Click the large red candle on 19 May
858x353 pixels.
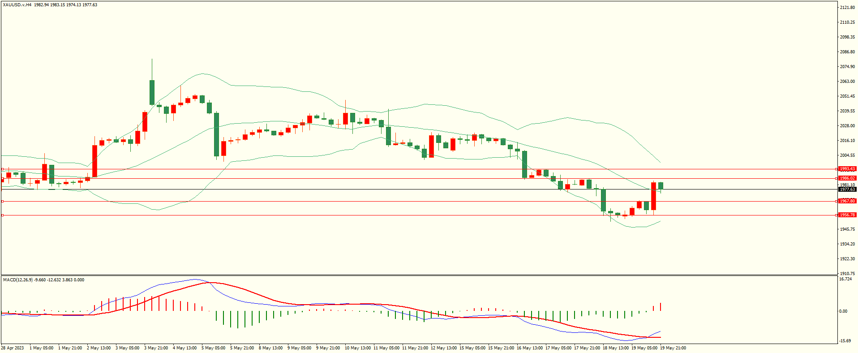(x=653, y=196)
